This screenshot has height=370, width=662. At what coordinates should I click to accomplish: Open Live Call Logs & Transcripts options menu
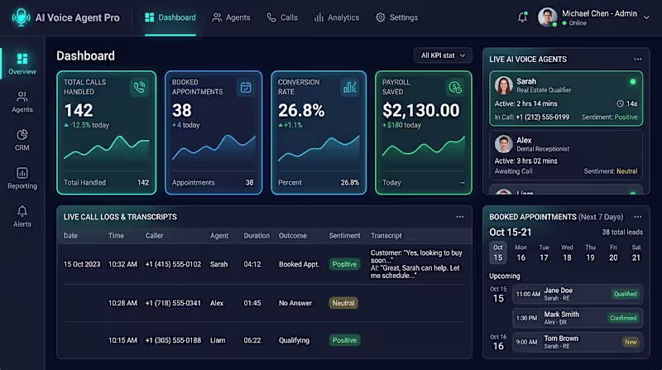click(x=460, y=217)
